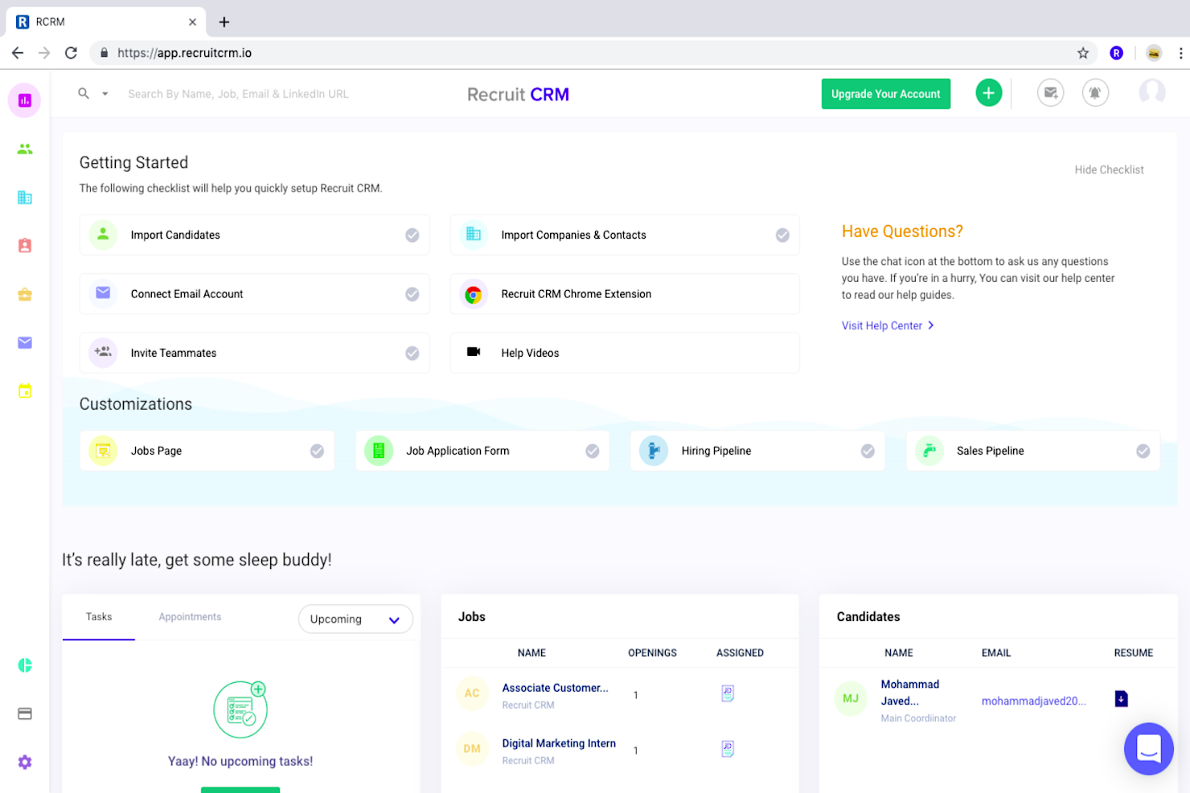
Task: Click the Recruit CRM logo
Action: [518, 94]
